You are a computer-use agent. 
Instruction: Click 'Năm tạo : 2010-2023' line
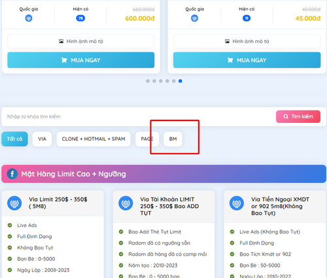(153, 266)
